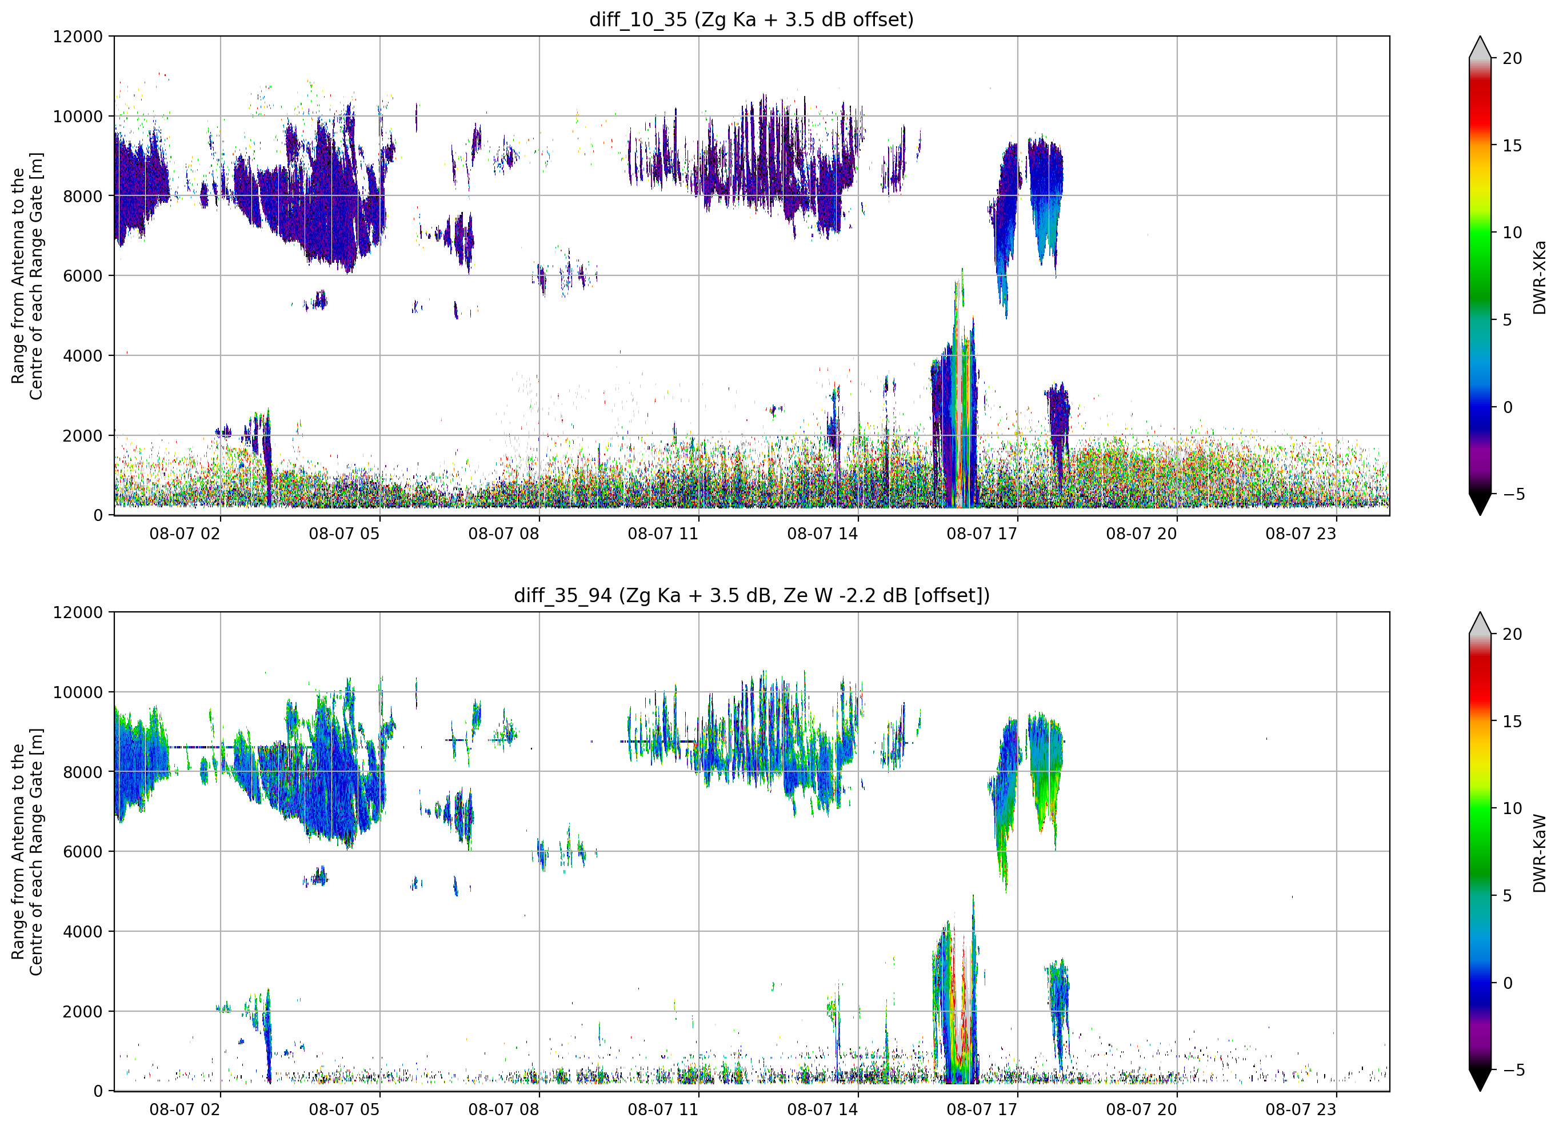Image resolution: width=1559 pixels, height=1130 pixels.
Task: Click bottom colorbar tick label 15
Action: 1512,722
